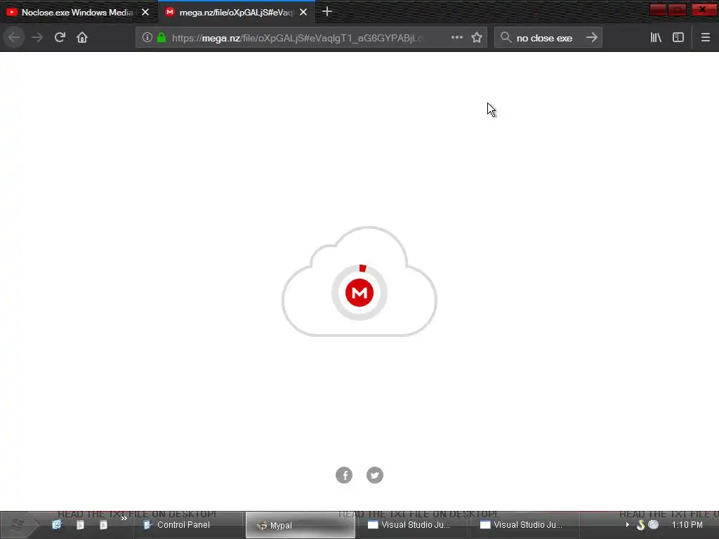Click the search magnifier icon
Viewport: 719px width, 539px height.
pyautogui.click(x=506, y=37)
